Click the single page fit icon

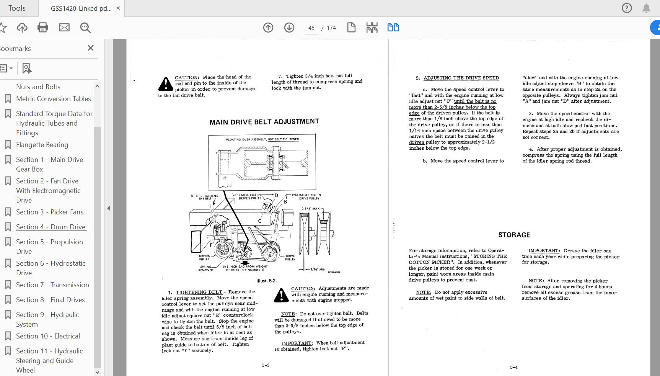tap(351, 28)
